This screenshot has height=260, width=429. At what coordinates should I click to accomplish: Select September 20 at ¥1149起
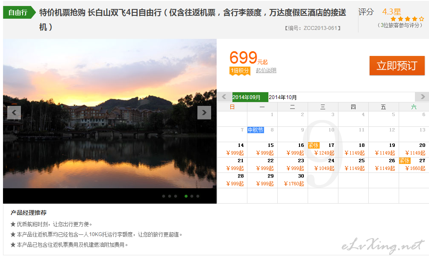click(x=414, y=149)
